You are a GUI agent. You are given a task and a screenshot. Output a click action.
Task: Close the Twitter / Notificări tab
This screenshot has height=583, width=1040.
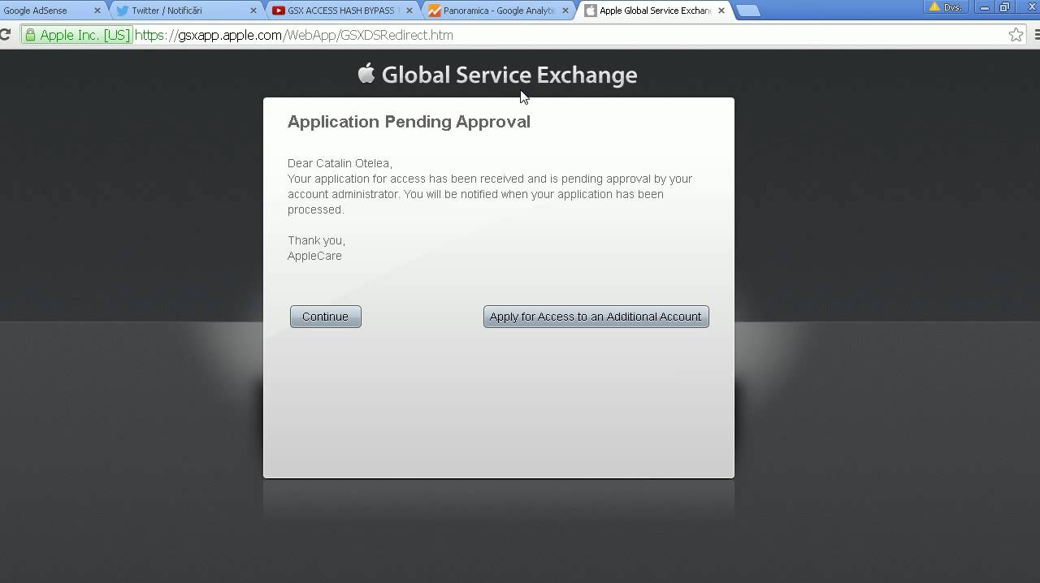pyautogui.click(x=253, y=11)
